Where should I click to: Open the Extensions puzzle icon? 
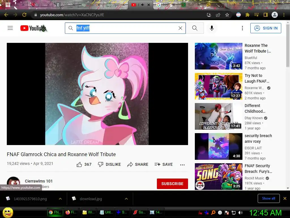pos(248,15)
